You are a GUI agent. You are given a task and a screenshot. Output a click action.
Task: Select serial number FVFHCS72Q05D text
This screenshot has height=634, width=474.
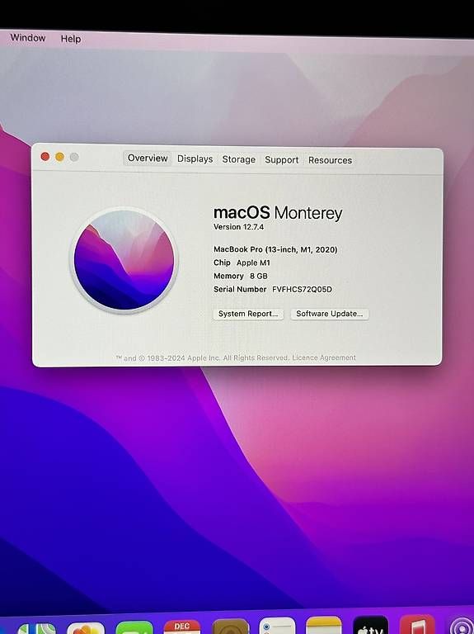(302, 290)
